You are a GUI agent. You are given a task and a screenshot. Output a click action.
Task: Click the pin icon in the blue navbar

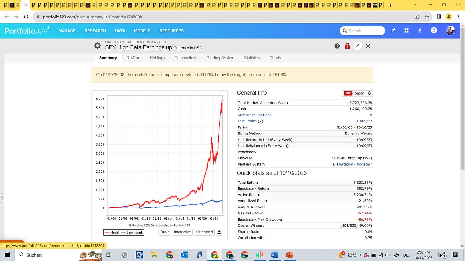coord(393,30)
